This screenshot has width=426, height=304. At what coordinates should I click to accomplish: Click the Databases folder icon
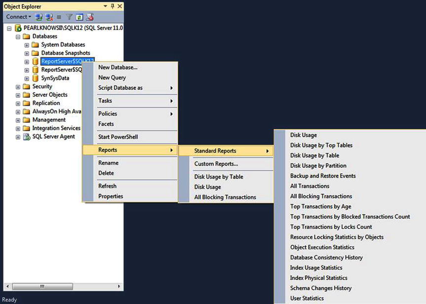[26, 36]
